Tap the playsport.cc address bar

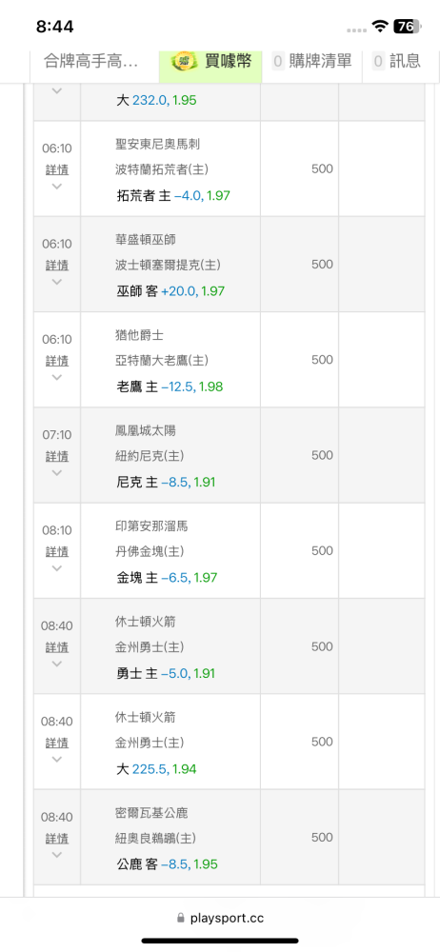(220, 918)
